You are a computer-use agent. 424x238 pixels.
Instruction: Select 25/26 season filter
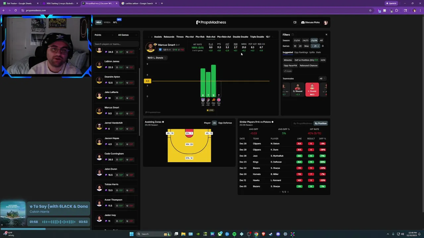pos(314,40)
